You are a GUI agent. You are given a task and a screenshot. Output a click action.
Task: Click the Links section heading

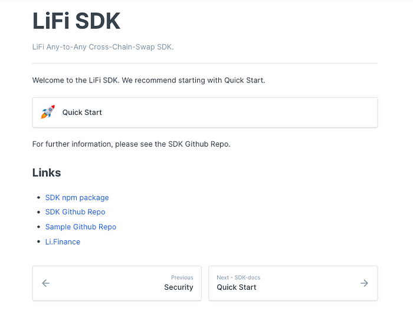coord(47,173)
